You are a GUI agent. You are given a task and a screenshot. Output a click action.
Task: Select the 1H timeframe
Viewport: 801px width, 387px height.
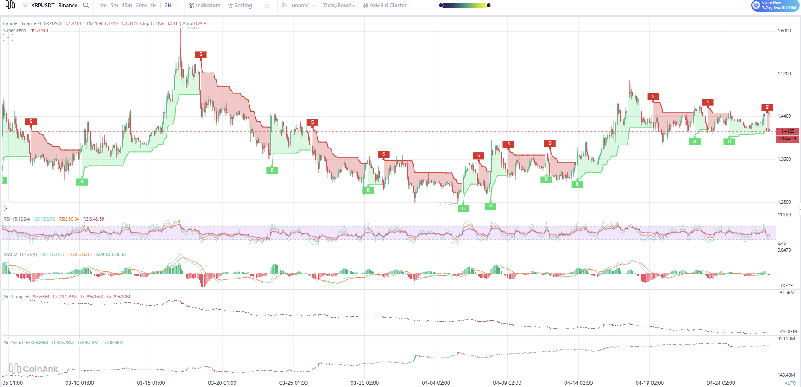pos(153,6)
